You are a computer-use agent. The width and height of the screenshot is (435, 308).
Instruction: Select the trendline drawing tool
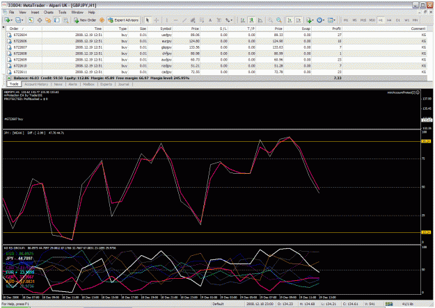pyautogui.click(x=184, y=20)
